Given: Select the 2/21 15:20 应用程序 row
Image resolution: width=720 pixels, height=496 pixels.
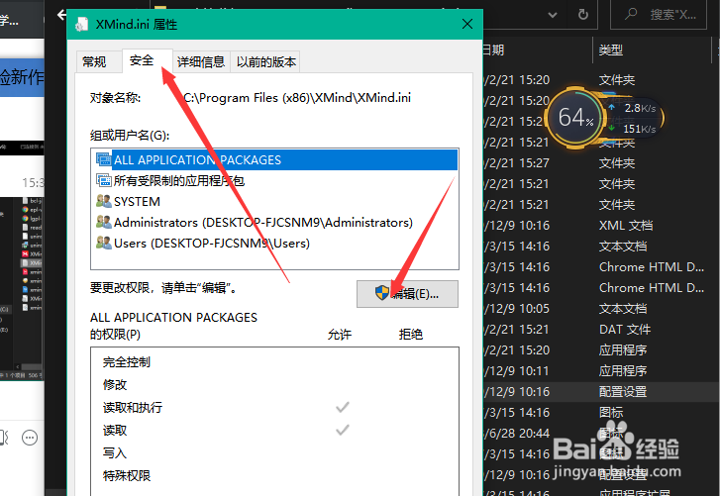Looking at the screenshot, I should tap(601, 350).
